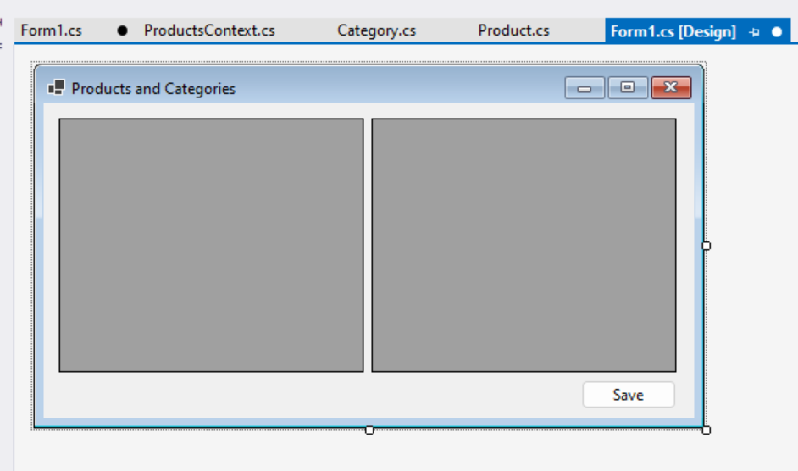This screenshot has height=471, width=798.
Task: Pin the Form1.cs [Design] tab
Action: 755,32
